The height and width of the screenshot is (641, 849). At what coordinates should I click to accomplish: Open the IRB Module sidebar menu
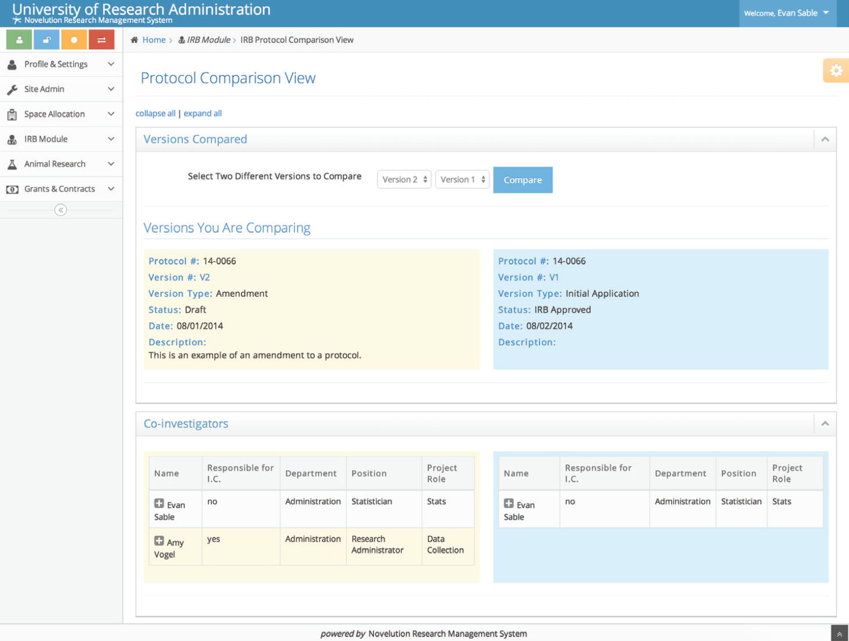(61, 139)
